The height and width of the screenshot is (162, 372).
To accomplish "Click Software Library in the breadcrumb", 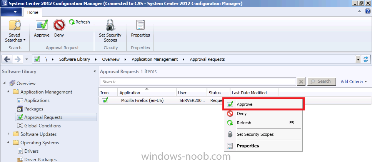I will [75, 59].
